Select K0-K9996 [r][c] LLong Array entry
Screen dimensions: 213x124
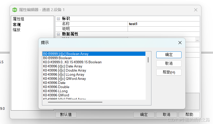coord(64,75)
